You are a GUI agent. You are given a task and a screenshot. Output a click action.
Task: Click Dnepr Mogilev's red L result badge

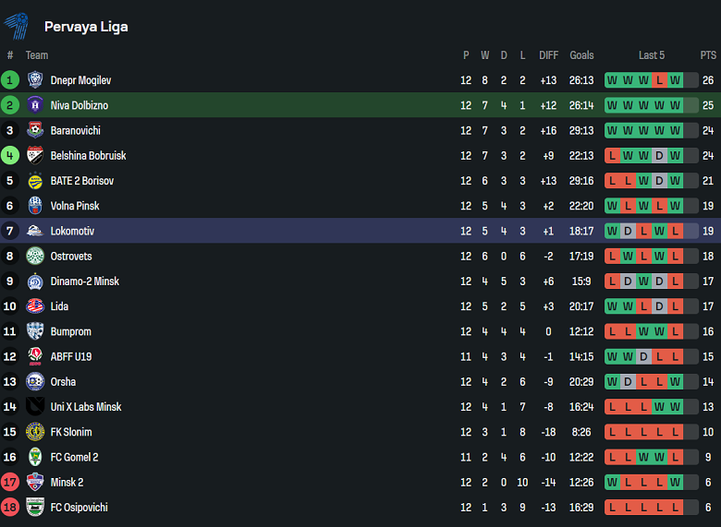659,80
